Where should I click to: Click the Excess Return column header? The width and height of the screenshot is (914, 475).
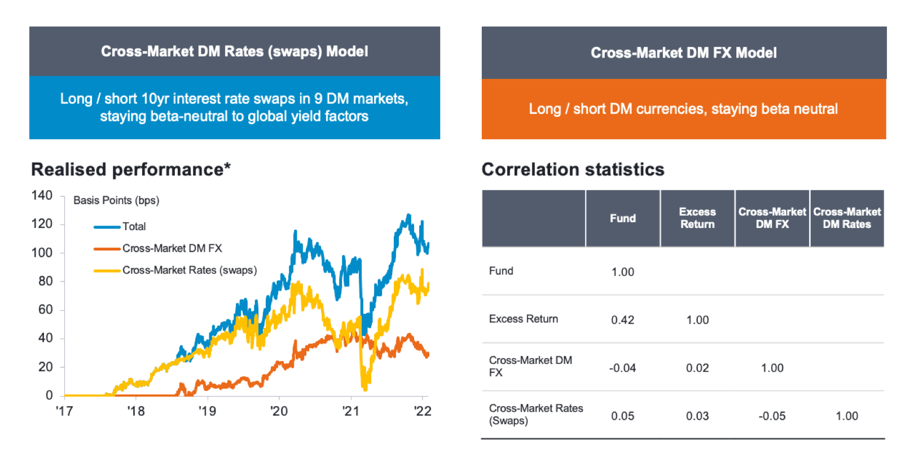pyautogui.click(x=697, y=218)
